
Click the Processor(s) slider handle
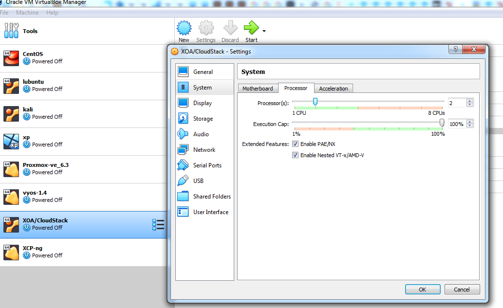[315, 102]
